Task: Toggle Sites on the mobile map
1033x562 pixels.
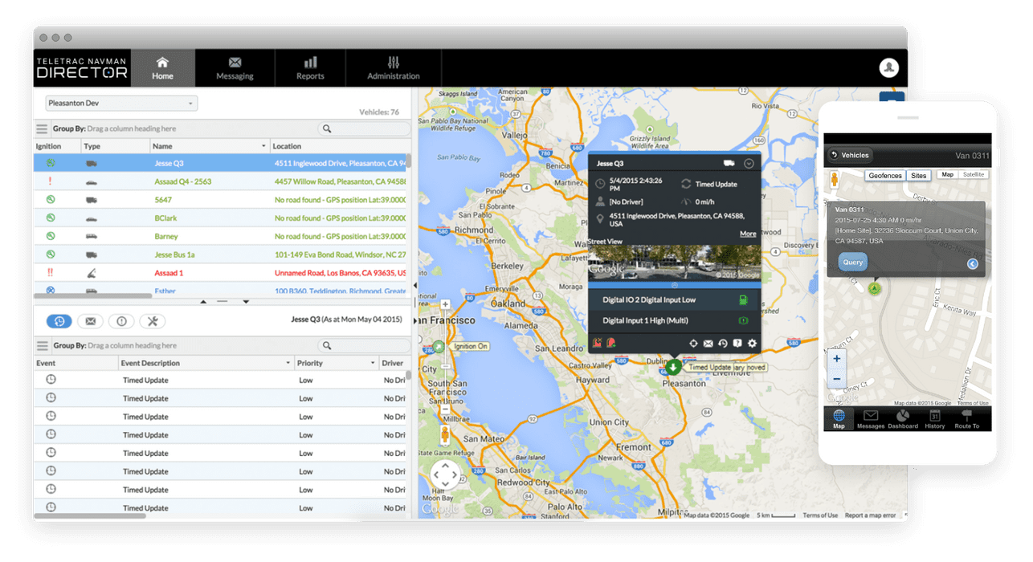Action: coord(918,175)
